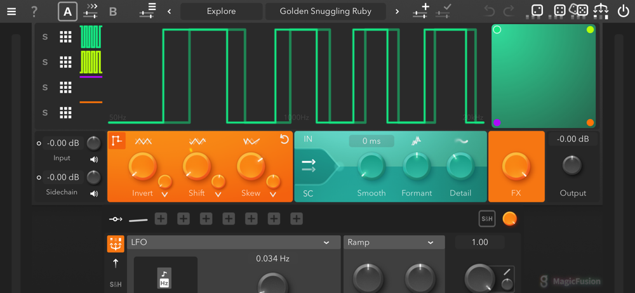Screen dimensions: 635x293
Task: Click the orange circle beside S&H button
Action: (x=509, y=219)
